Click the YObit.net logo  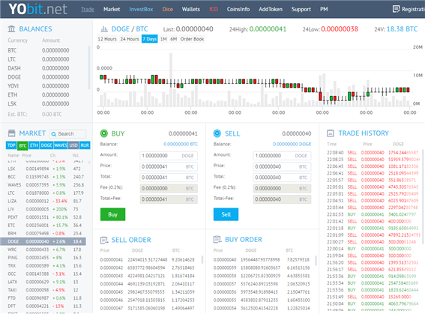pos(37,9)
